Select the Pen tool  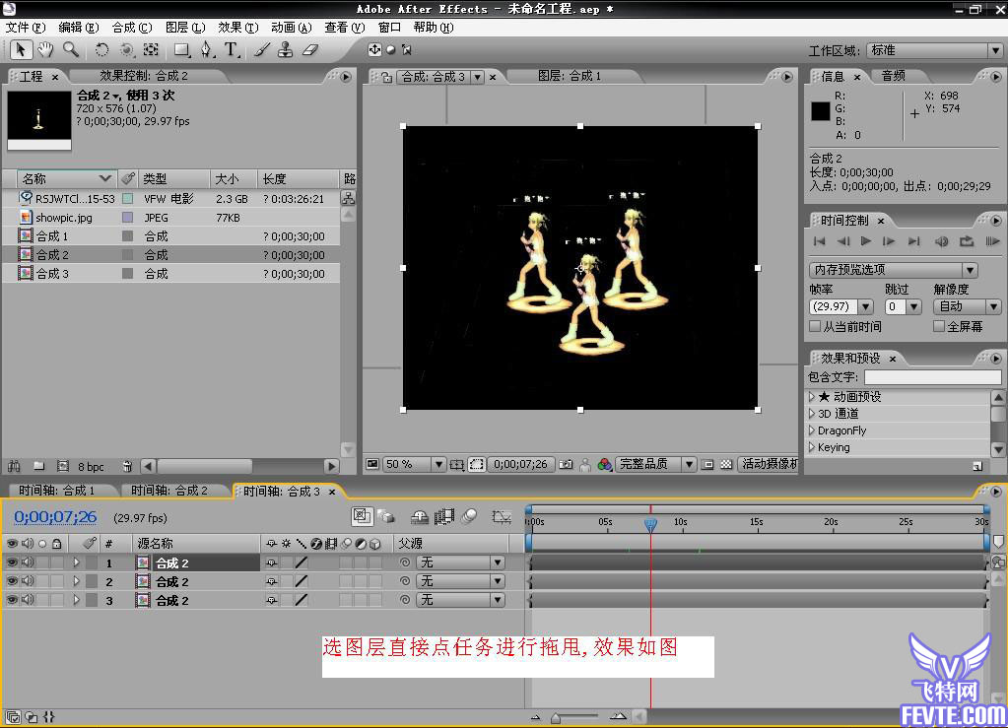click(206, 49)
